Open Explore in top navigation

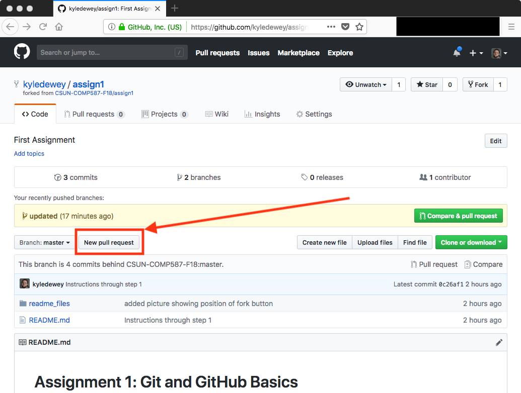point(340,53)
